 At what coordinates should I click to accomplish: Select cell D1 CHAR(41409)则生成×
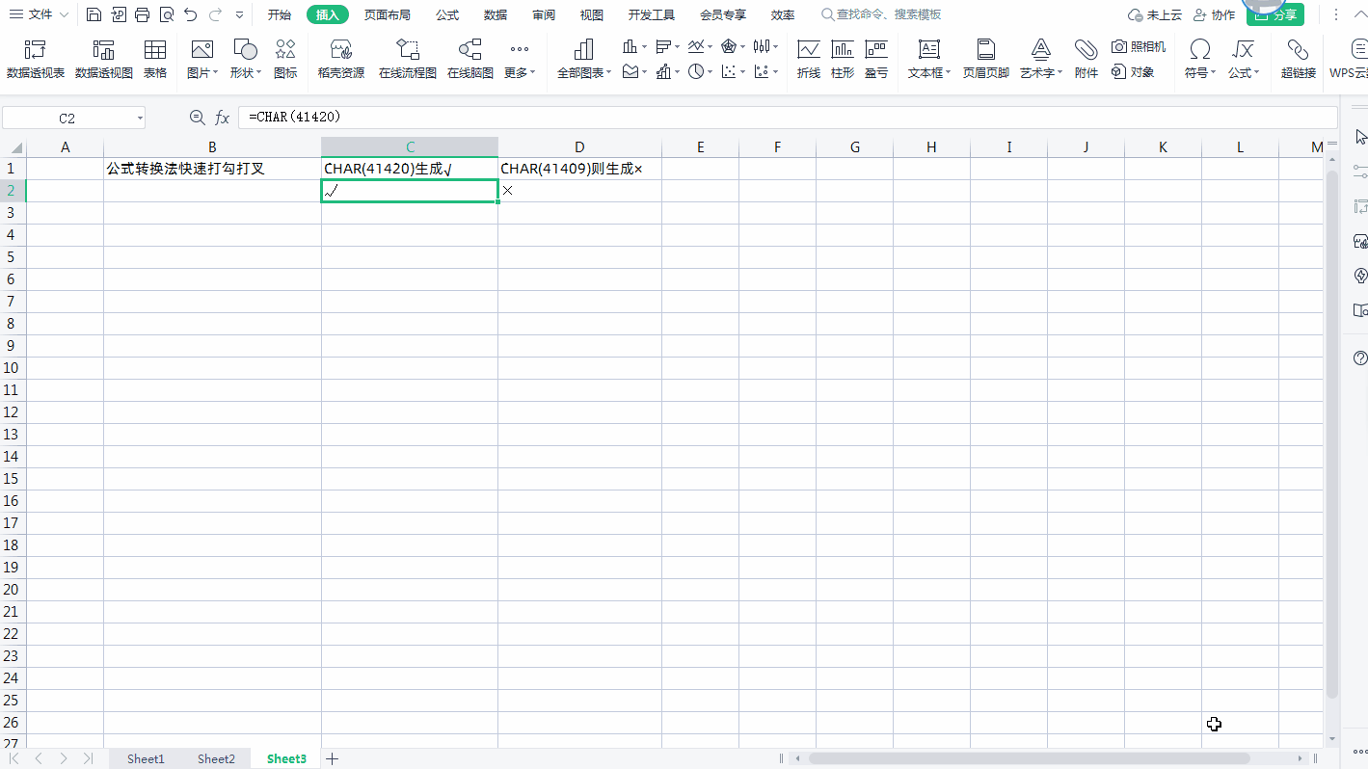[x=579, y=169]
